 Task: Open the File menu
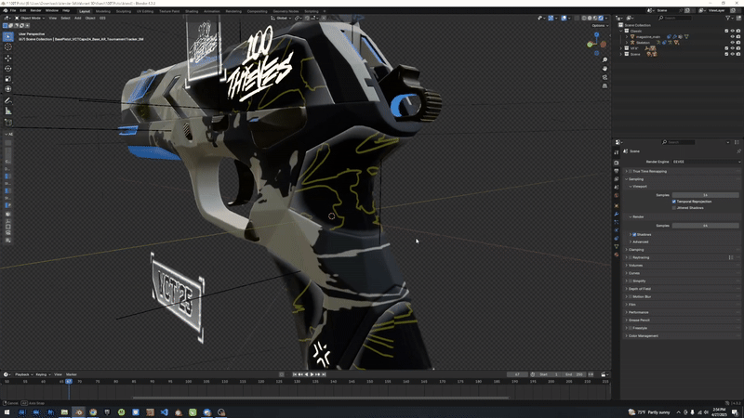tap(13, 10)
